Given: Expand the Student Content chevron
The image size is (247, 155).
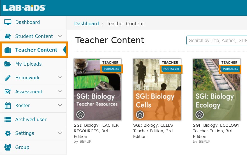Looking at the screenshot, I should (x=60, y=36).
